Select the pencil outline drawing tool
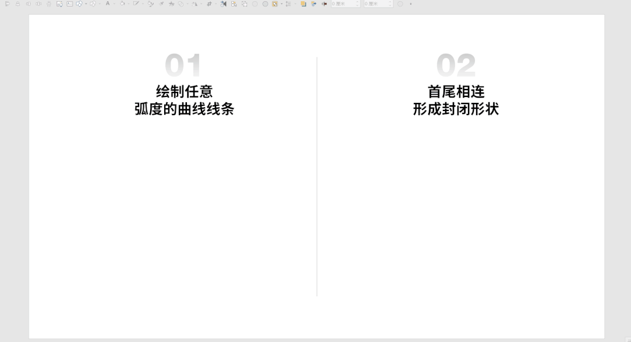Image resolution: width=631 pixels, height=342 pixels. pos(136,4)
